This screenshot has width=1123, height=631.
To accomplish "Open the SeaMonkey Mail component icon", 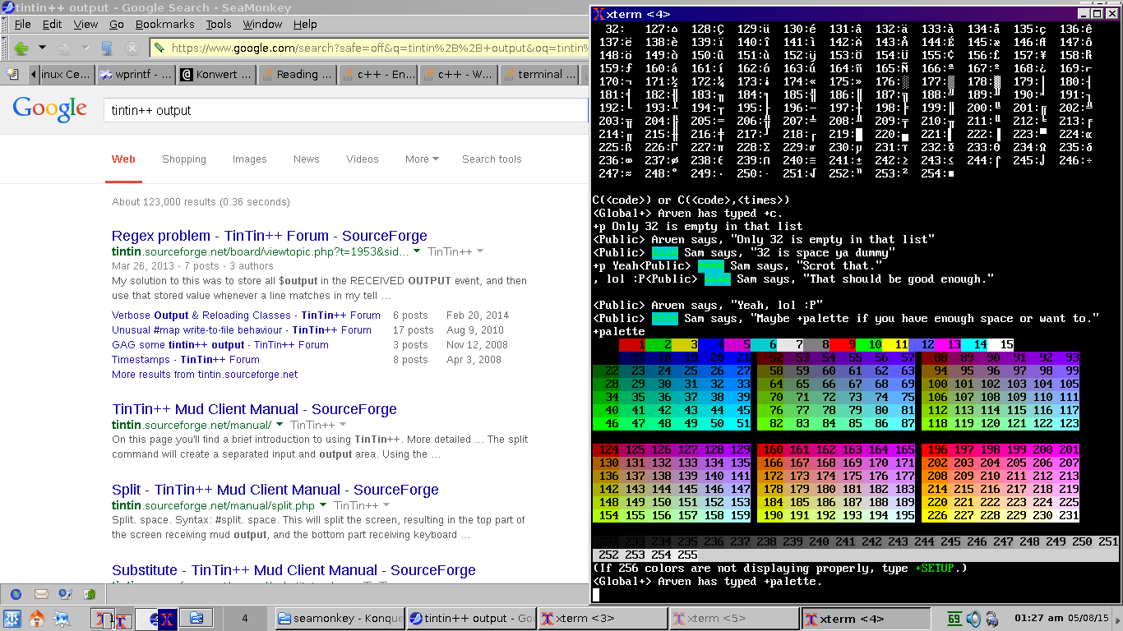I will (x=40, y=594).
